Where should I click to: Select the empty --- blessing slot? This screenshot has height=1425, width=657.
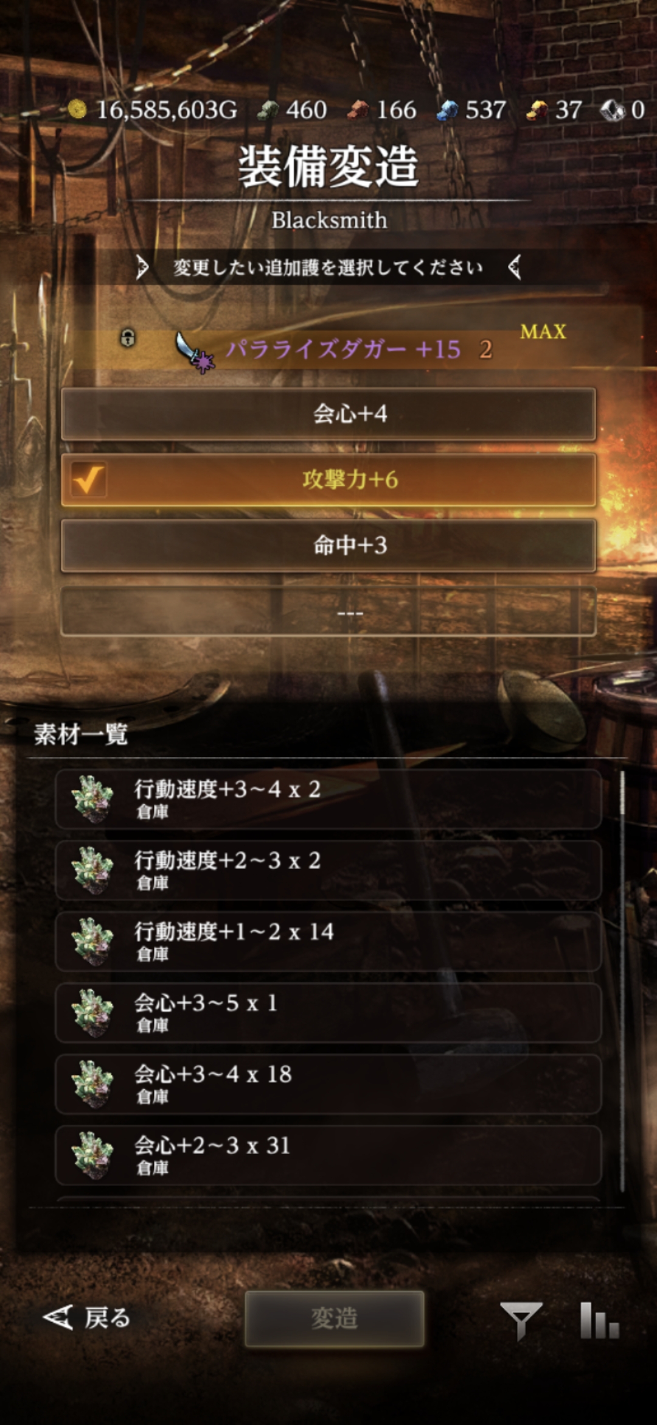[x=328, y=611]
